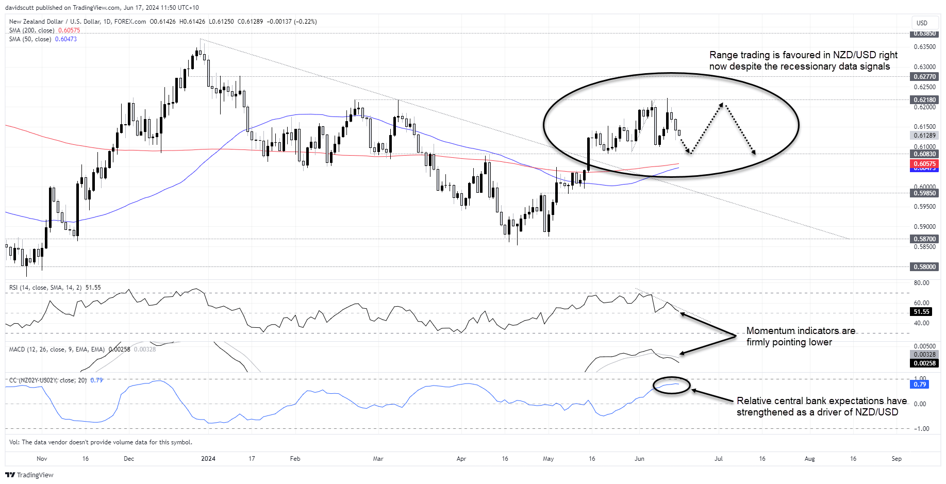Screen dimensions: 946x484
Task: Click the CC (NZ02Y-US02Y, close, 20) label
Action: click(x=48, y=380)
